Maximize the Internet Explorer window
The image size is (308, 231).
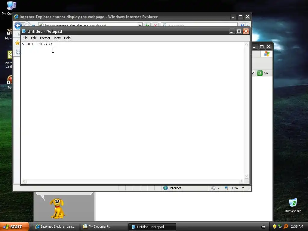[240, 17]
